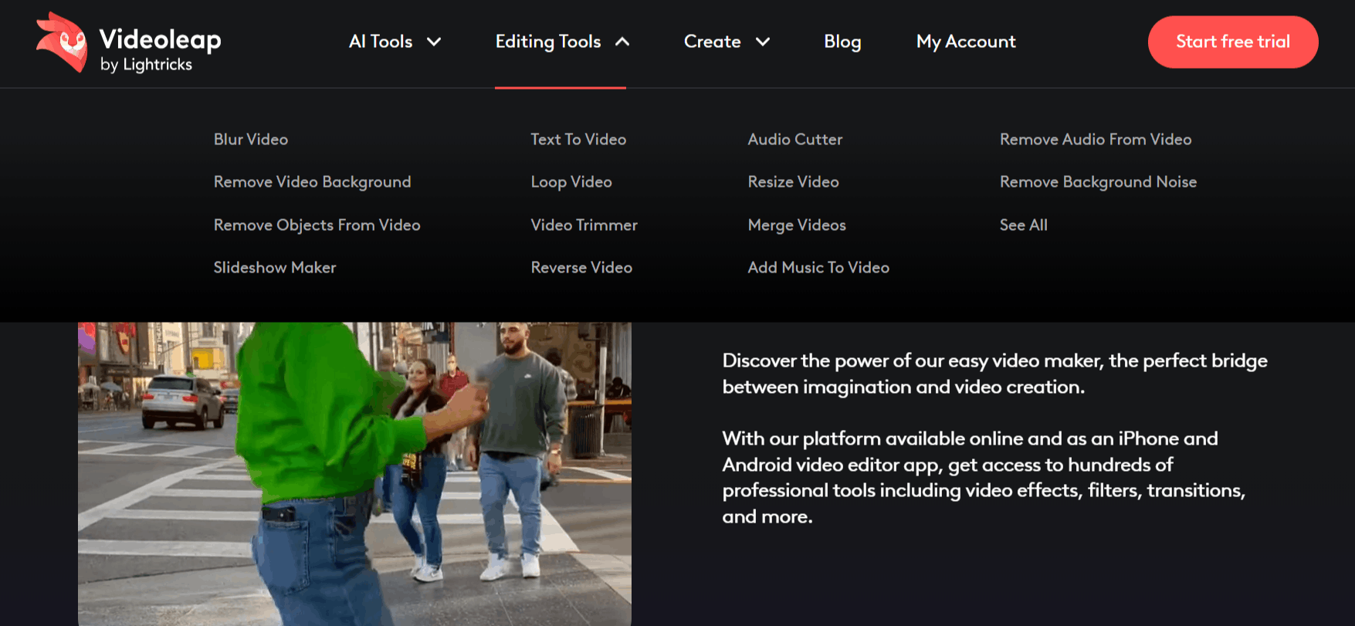
Task: Open the Loop Video tool
Action: (571, 182)
